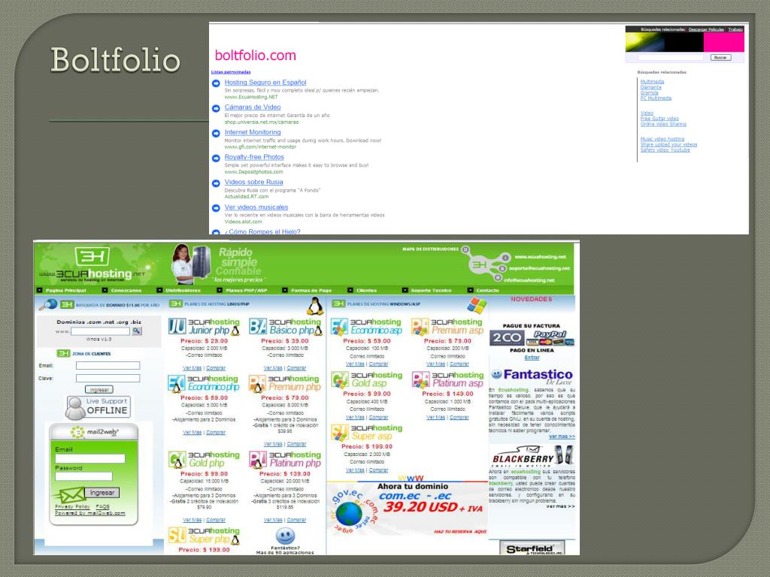Click blue arrow icon beside Videos sobre Rusia
This screenshot has height=577, width=770.
216,183
